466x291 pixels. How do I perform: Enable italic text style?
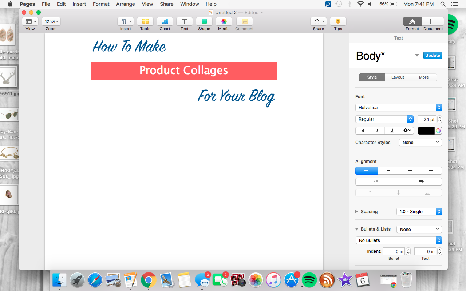coord(377,131)
